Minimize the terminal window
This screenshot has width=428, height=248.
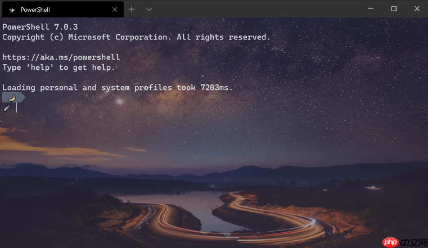tap(371, 9)
